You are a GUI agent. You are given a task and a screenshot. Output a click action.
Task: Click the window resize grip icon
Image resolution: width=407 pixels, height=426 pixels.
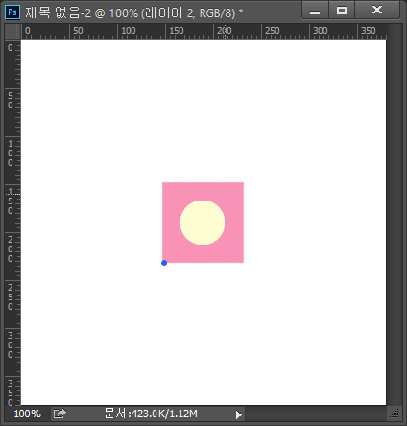tap(395, 414)
